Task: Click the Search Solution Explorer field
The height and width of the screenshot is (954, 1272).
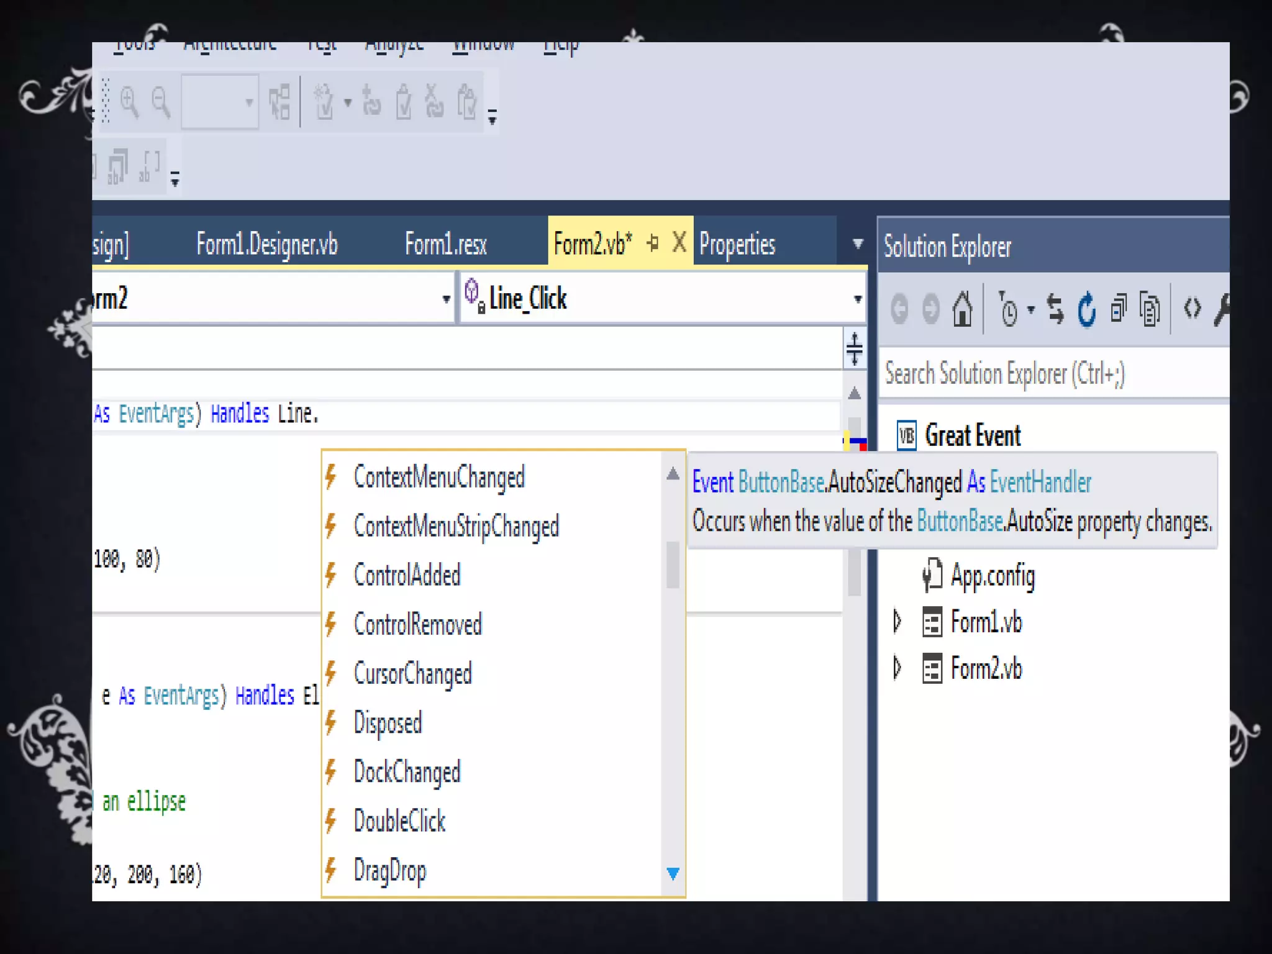Action: pos(1050,374)
